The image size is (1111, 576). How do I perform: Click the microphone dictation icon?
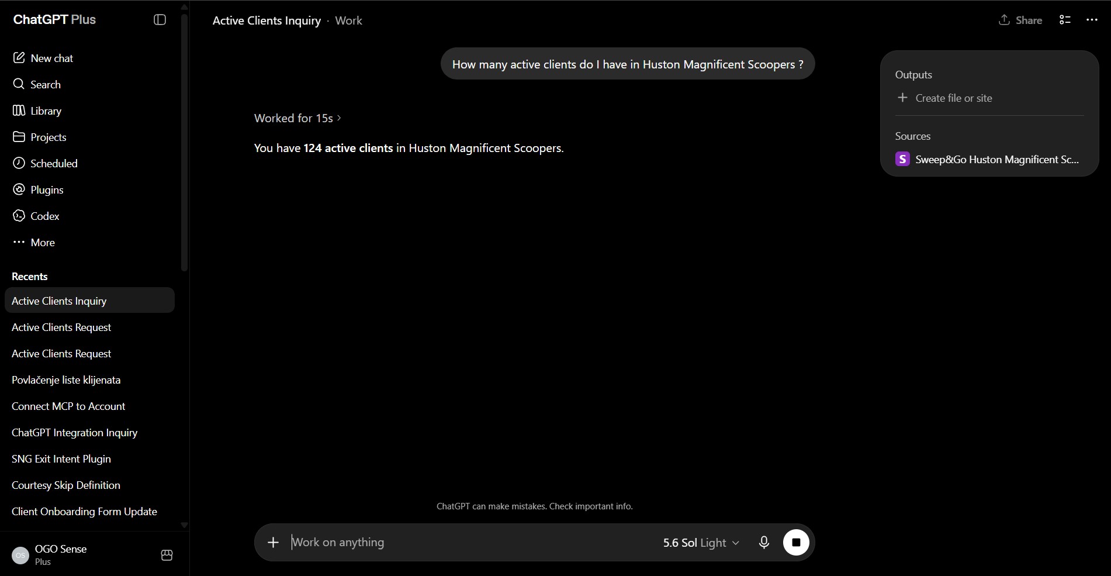tap(764, 543)
